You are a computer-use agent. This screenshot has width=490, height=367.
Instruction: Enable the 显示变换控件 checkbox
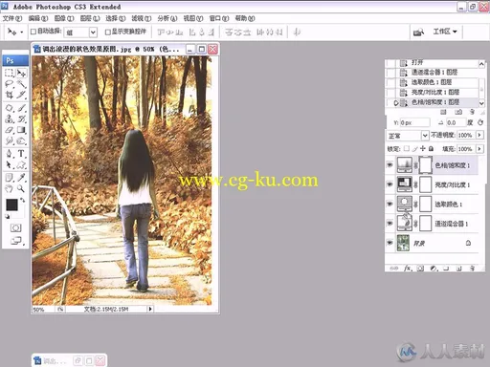pos(108,32)
